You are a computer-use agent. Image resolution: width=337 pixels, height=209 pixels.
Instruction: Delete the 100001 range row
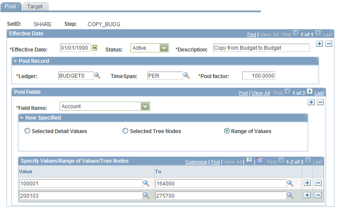click(318, 183)
